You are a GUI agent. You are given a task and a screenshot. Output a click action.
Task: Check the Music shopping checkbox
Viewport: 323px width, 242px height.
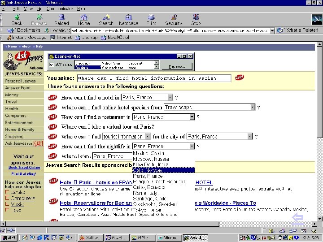click(x=7, y=204)
